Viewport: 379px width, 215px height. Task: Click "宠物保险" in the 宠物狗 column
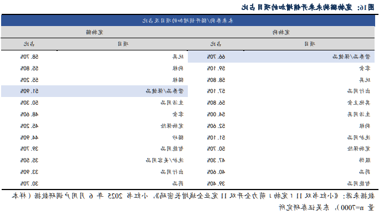pos(358,149)
